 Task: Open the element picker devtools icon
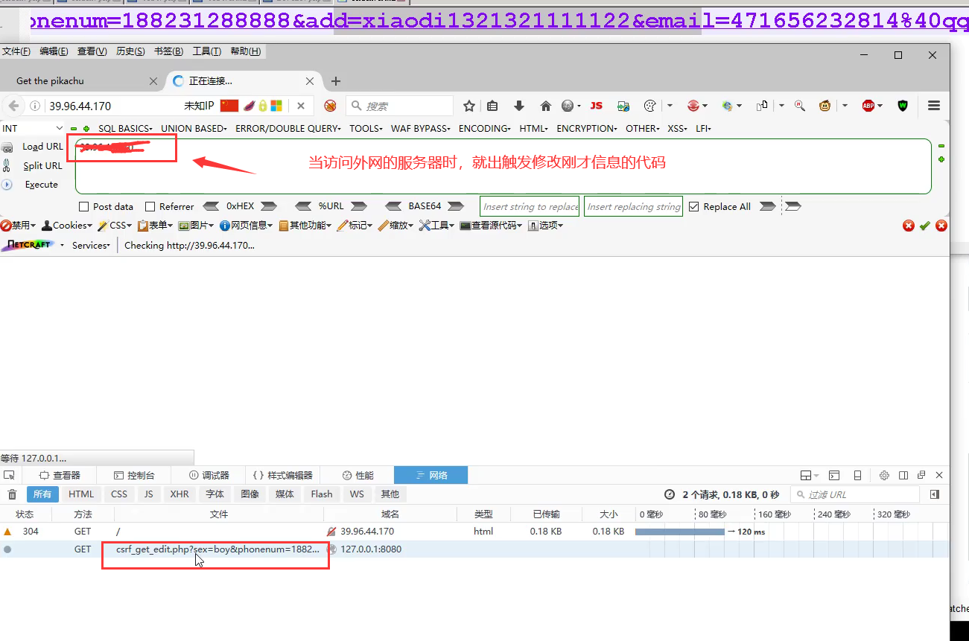click(9, 475)
